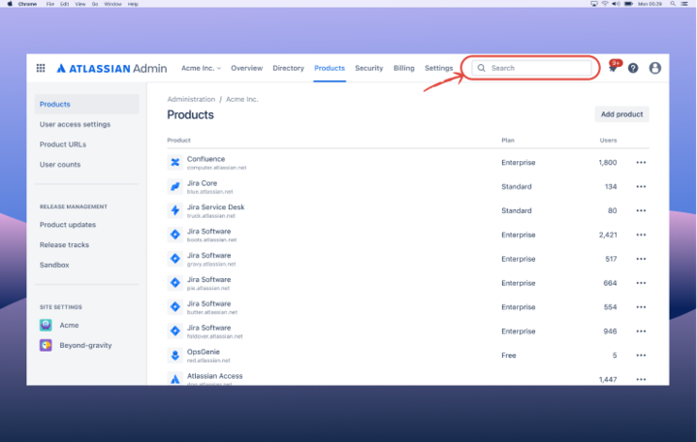Open more actions for Jira Core row
The height and width of the screenshot is (442, 697).
tap(641, 186)
